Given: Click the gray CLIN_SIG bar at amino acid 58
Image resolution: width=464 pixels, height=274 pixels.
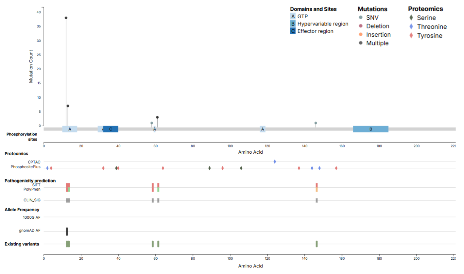Looking at the screenshot, I should (x=153, y=200).
